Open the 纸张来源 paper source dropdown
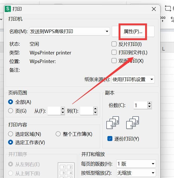 coord(133,79)
